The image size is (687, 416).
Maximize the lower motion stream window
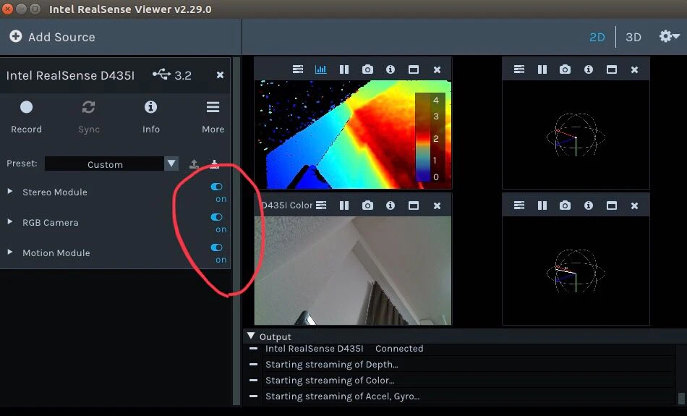(612, 205)
